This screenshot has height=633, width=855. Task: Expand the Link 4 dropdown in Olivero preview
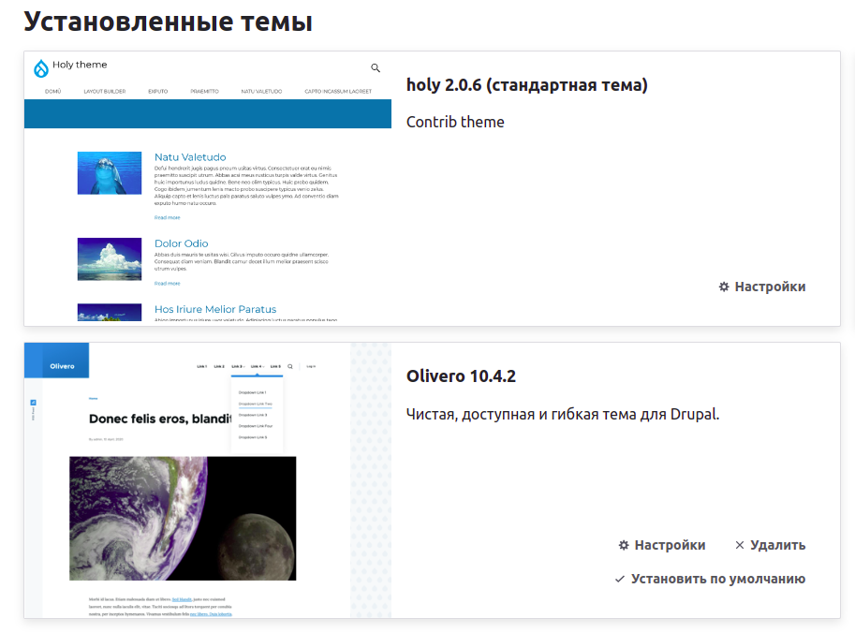point(257,366)
